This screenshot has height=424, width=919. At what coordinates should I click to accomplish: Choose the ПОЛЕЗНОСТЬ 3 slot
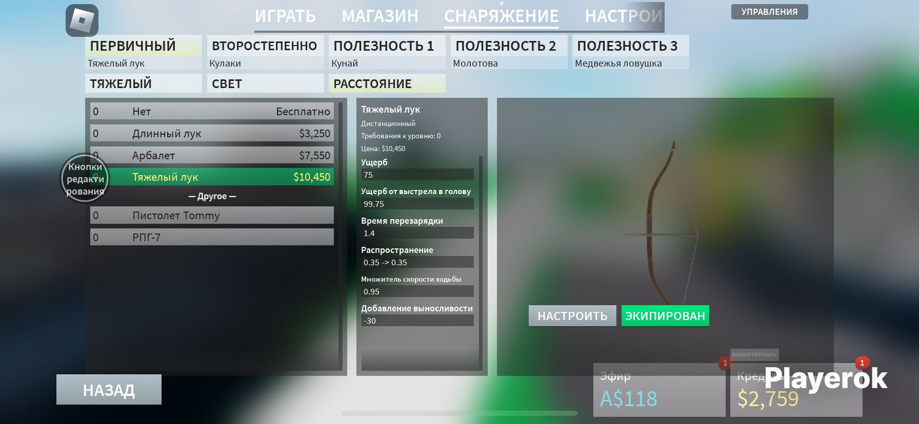[631, 52]
